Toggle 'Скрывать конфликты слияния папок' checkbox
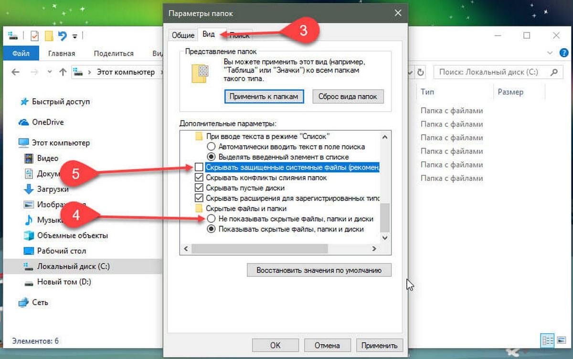573x359 pixels. click(x=199, y=178)
